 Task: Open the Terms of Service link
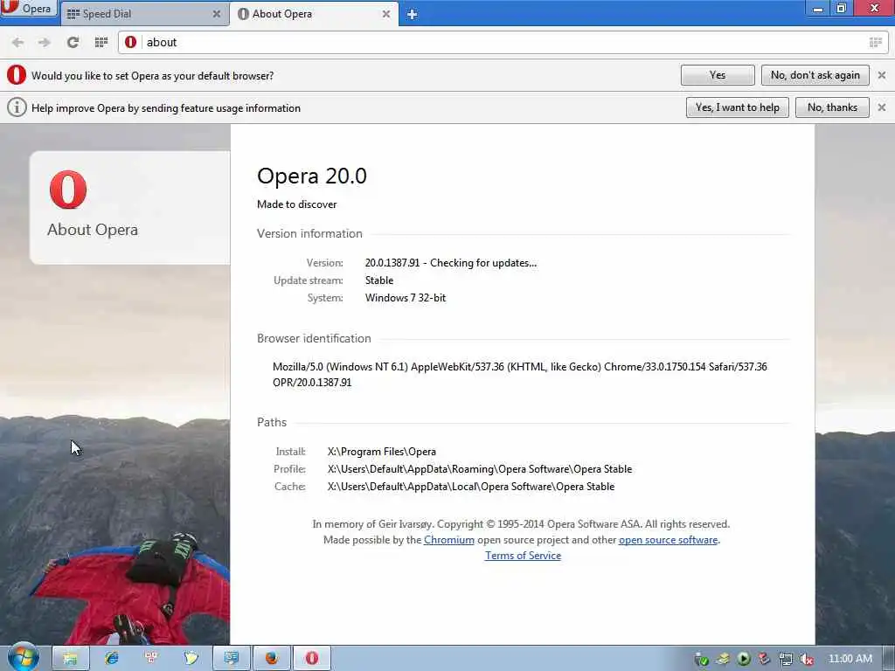(523, 556)
